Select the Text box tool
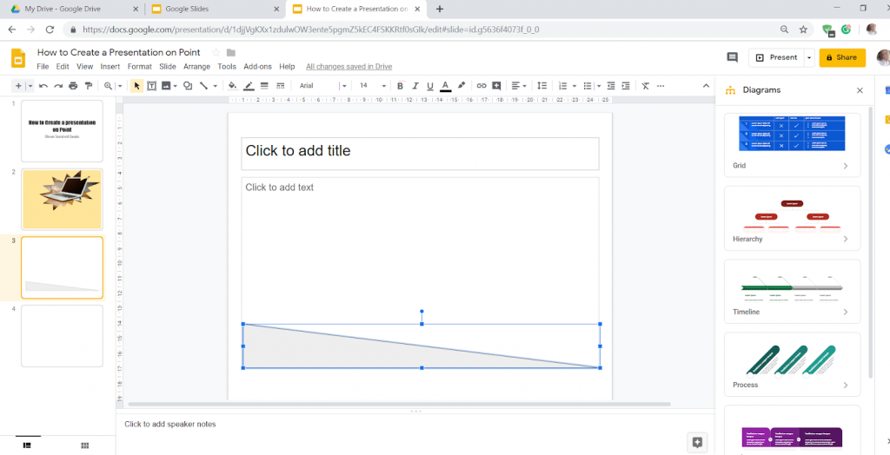This screenshot has width=890, height=455. 152,86
